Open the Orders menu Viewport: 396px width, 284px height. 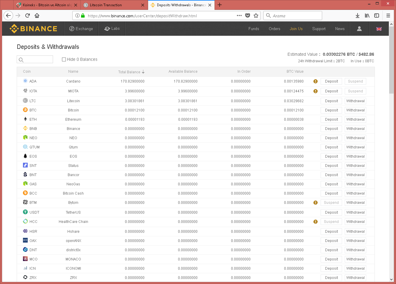click(x=274, y=29)
